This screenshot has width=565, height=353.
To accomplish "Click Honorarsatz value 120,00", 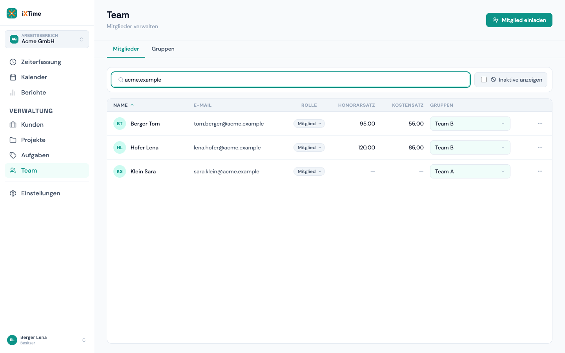I will point(366,147).
